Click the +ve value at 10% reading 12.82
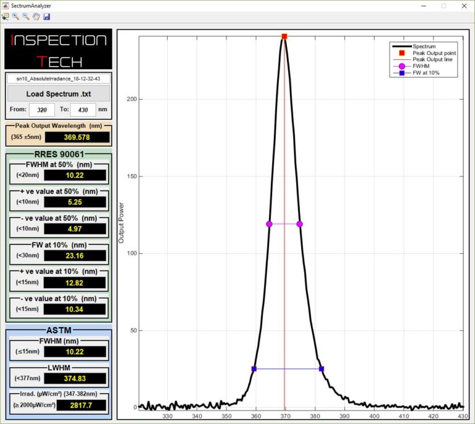This screenshot has width=475, height=424. coord(74,282)
